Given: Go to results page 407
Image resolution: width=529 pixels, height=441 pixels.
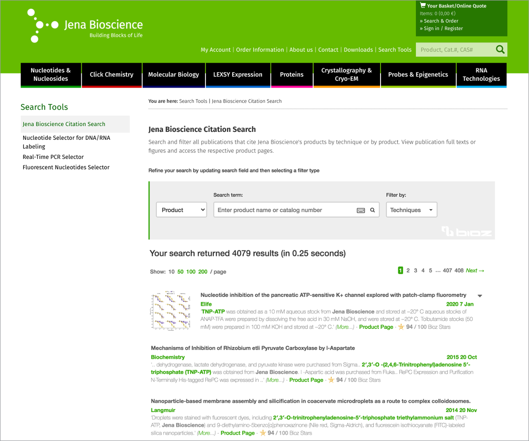Looking at the screenshot, I should (x=447, y=271).
